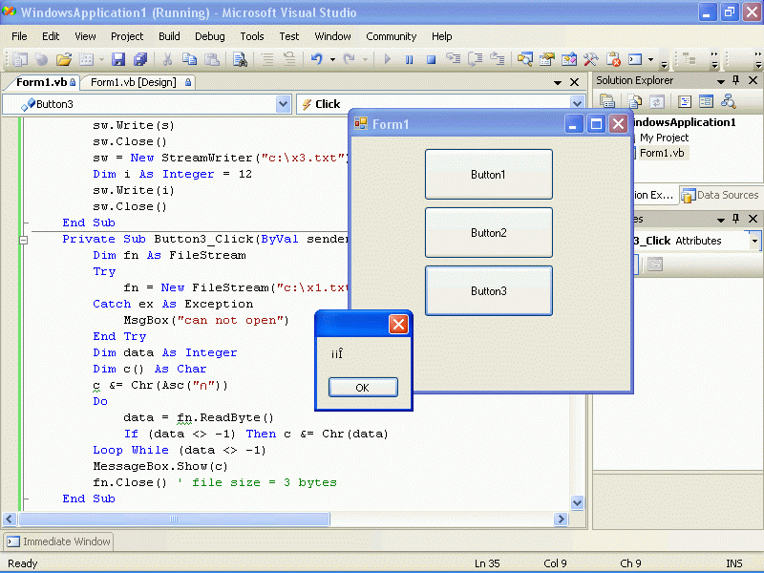Toggle auto-hide pin on Solution Explorer
Image resolution: width=764 pixels, height=573 pixels.
coord(735,80)
